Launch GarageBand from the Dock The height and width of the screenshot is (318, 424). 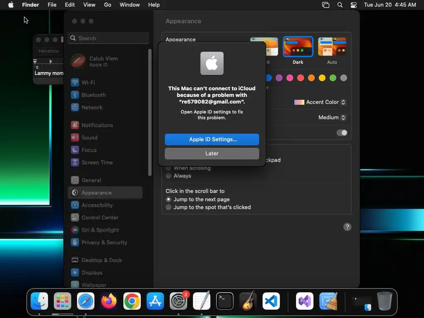pyautogui.click(x=248, y=301)
